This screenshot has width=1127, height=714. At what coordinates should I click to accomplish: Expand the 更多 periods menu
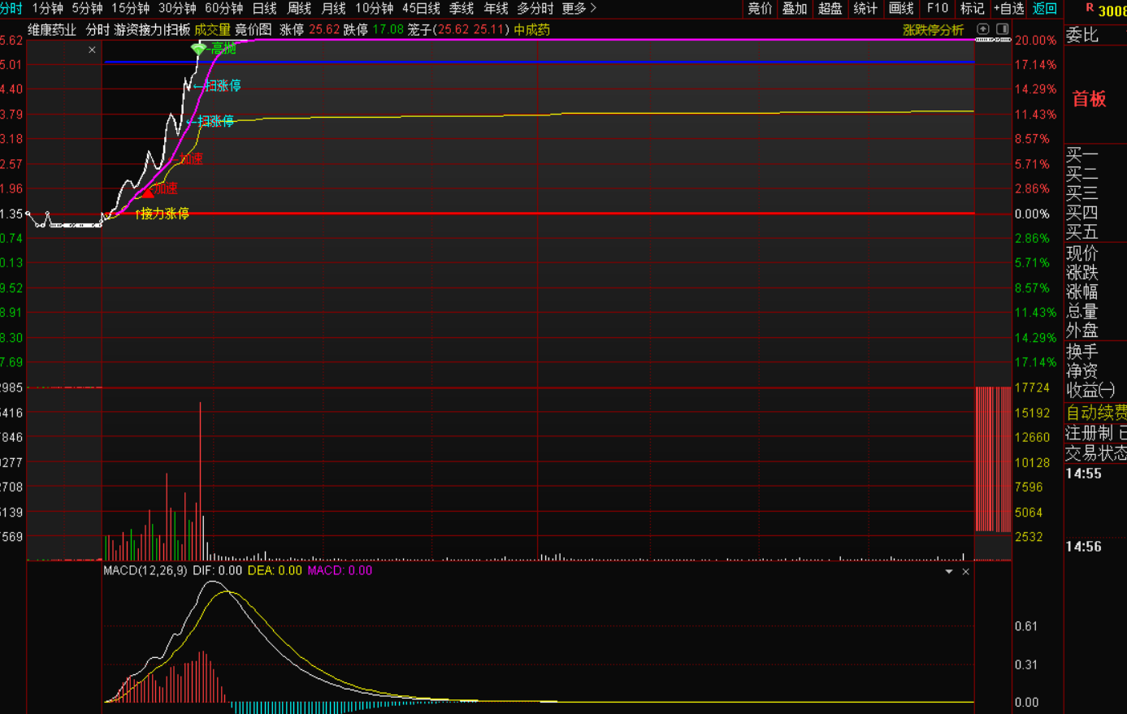[x=579, y=8]
